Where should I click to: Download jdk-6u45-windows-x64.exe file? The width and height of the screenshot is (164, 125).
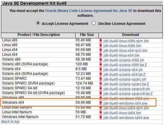click(125, 103)
